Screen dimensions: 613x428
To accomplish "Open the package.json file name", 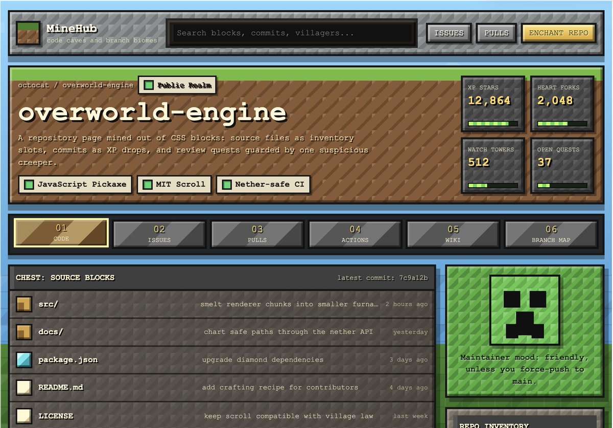I will [68, 359].
